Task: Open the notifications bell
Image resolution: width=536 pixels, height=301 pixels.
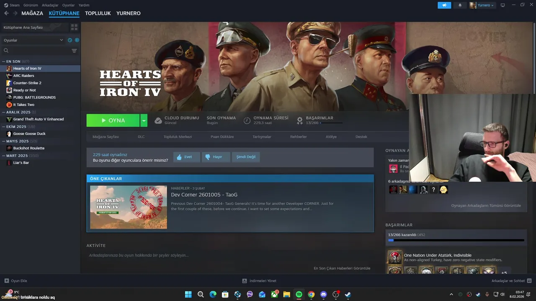Action: point(460,5)
